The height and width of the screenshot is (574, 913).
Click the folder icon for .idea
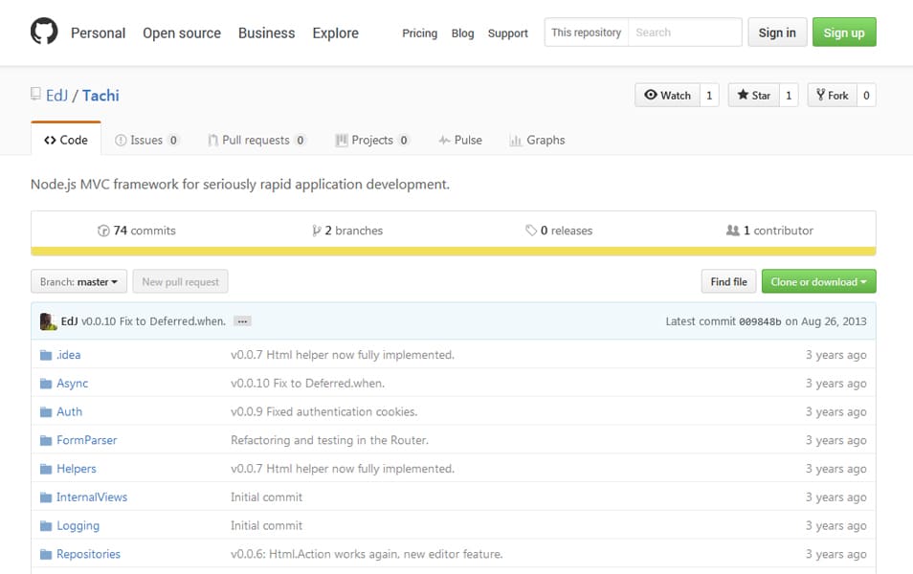(x=46, y=355)
